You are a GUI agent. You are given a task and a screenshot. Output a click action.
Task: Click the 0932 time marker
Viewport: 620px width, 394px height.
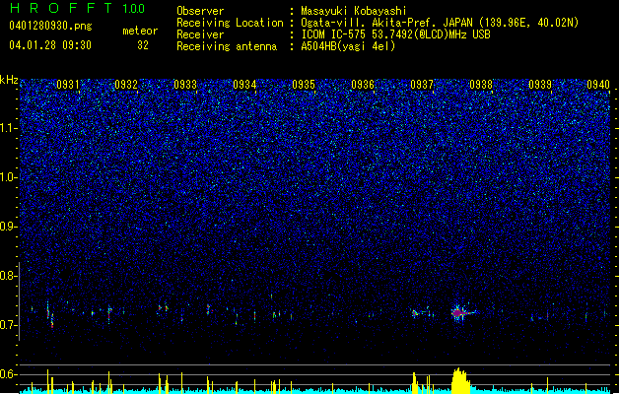click(126, 84)
